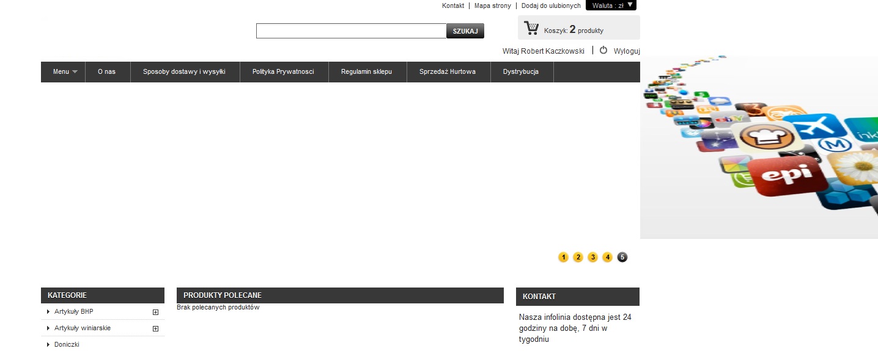Open Mapa strony link
Viewport: 878px width, 351px height.
click(493, 5)
